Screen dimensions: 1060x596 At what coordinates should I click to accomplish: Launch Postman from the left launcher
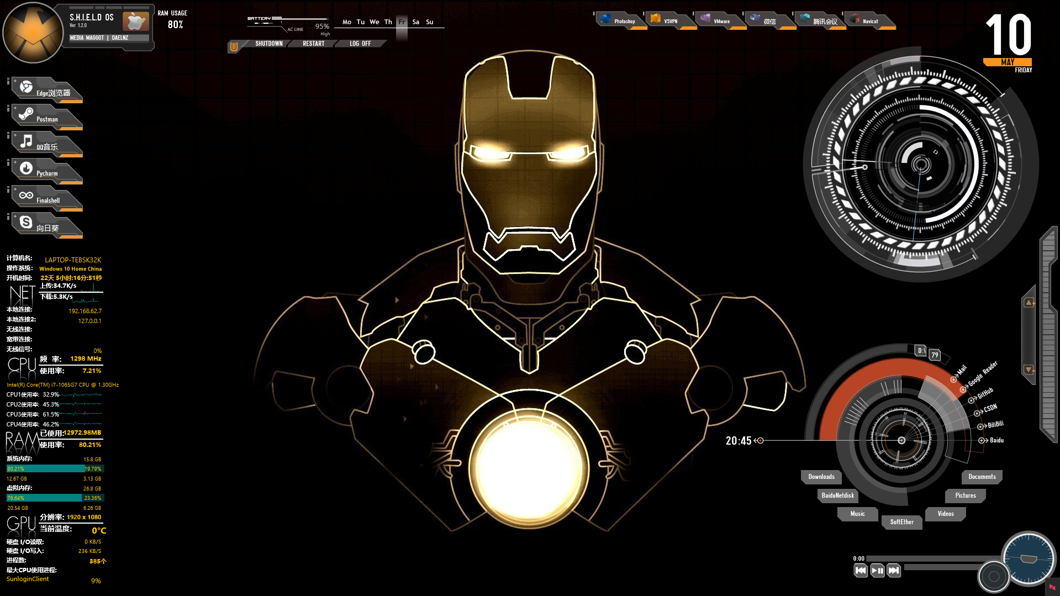47,117
